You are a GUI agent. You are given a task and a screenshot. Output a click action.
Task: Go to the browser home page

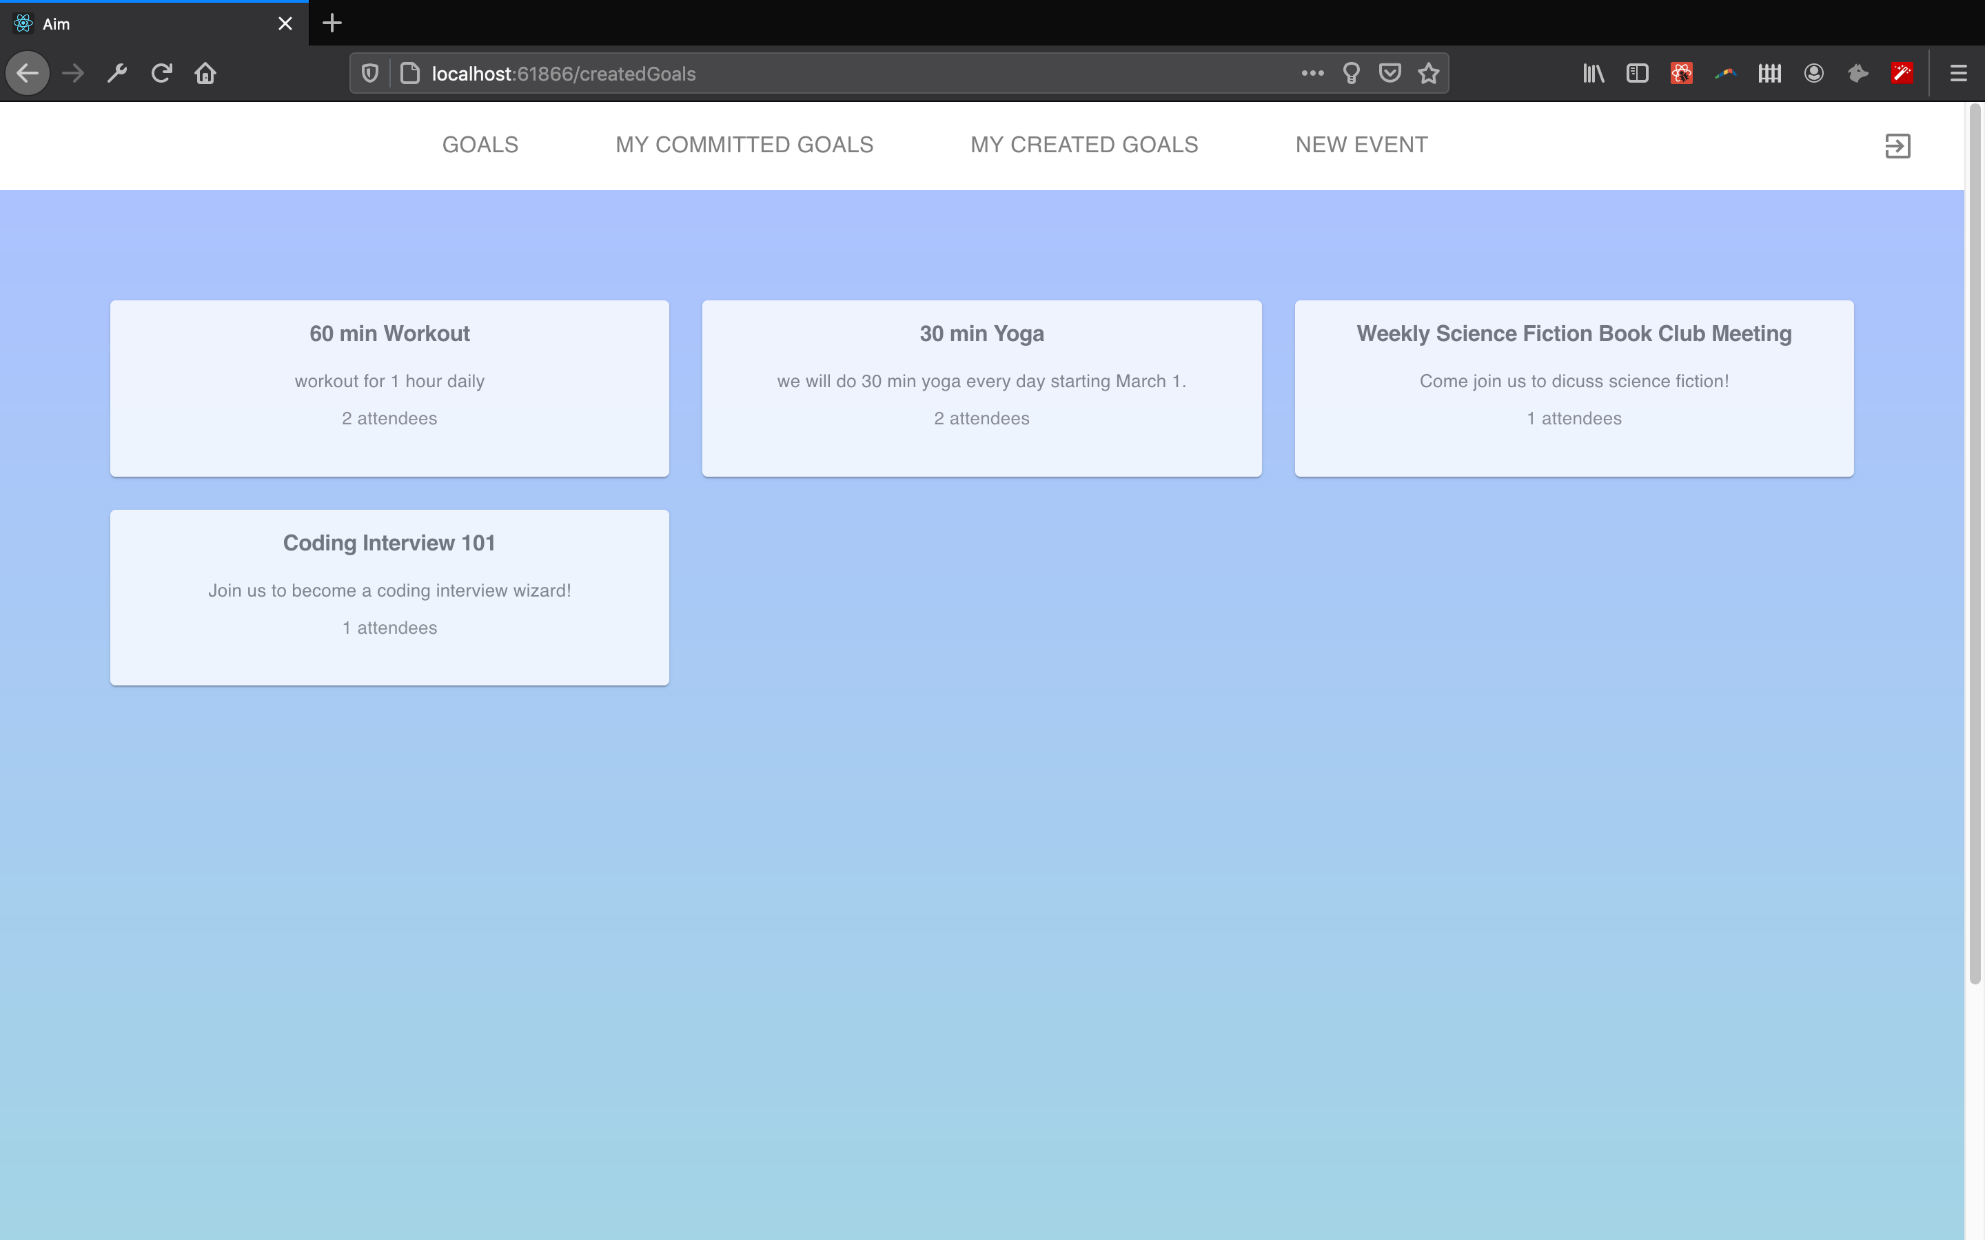(205, 74)
